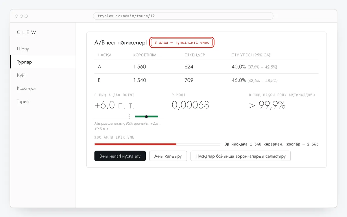Click the ӨТКЕНДЕР column header
This screenshot has height=217, width=347.
click(x=195, y=55)
